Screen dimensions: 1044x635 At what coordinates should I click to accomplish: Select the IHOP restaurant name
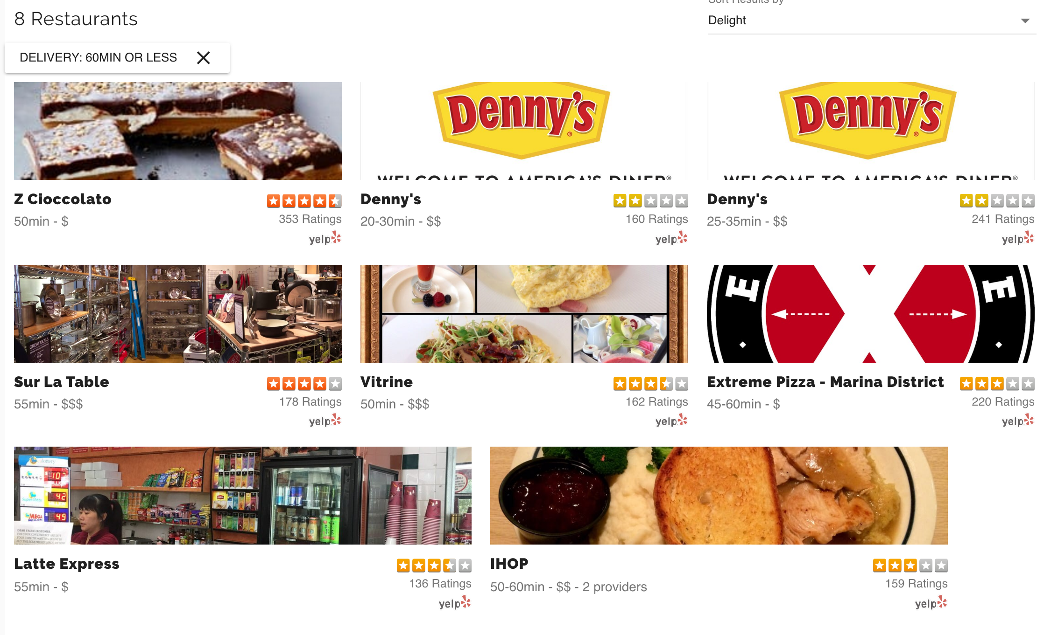click(509, 564)
